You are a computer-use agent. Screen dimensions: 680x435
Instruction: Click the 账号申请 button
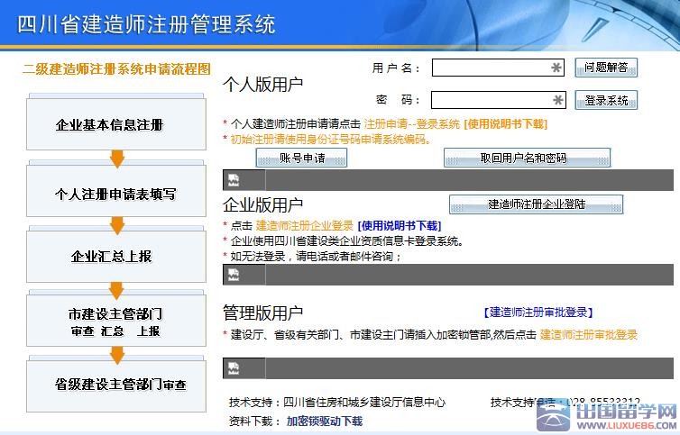(x=301, y=158)
